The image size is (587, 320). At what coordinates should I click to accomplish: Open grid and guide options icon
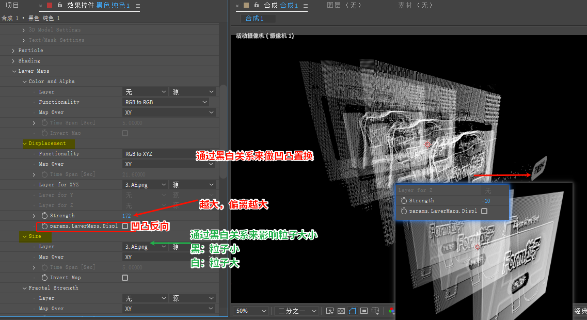click(x=375, y=311)
